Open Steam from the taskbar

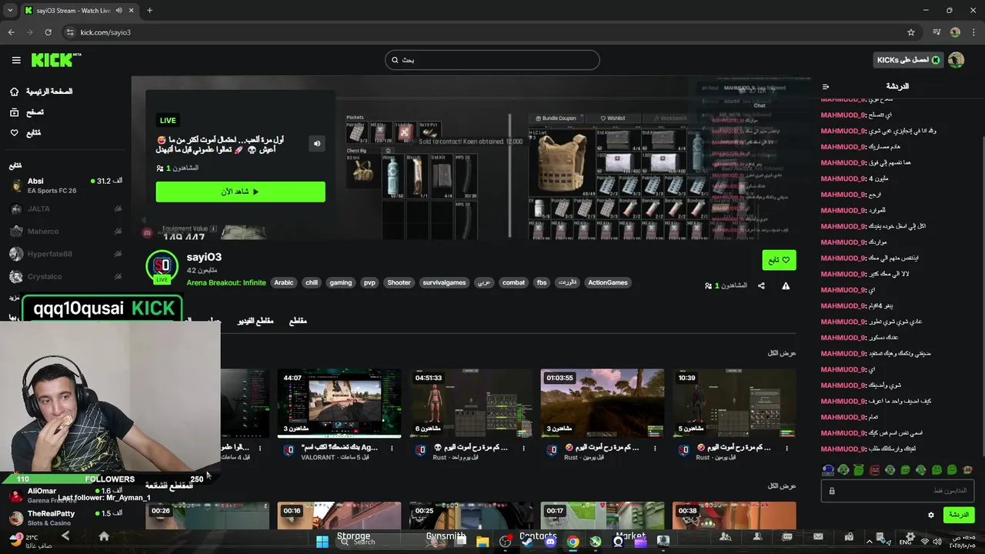pos(528,542)
